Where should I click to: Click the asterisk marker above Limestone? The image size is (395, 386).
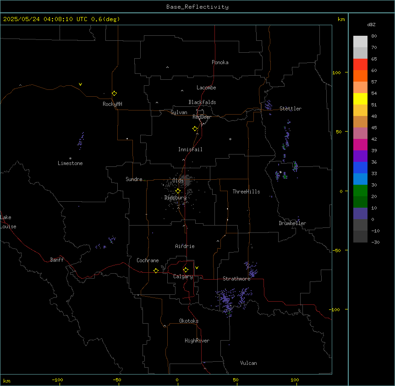pyautogui.click(x=70, y=159)
